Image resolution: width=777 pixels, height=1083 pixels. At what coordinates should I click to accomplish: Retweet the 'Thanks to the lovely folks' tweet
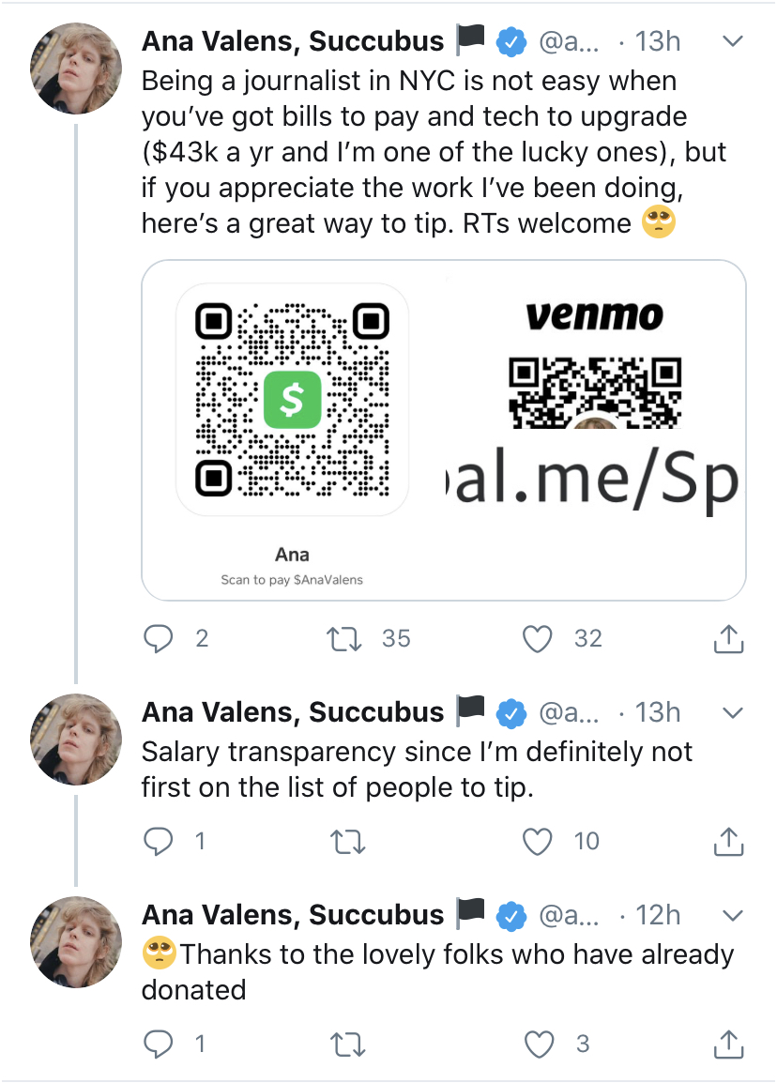[348, 1044]
